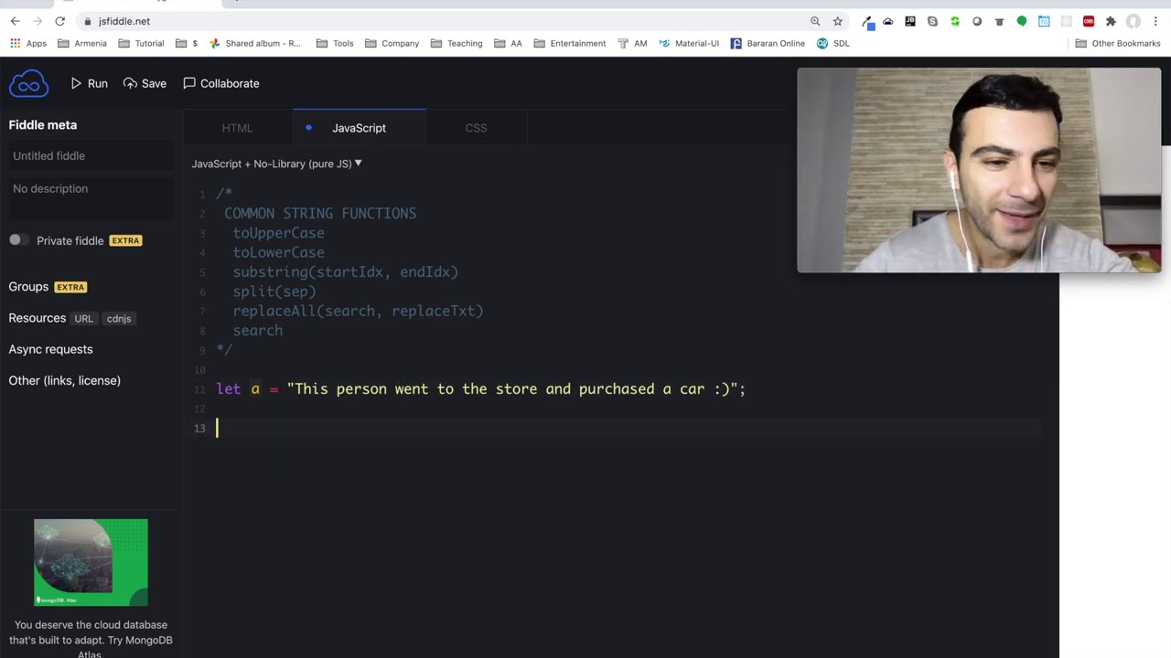Open the Armenia bookmarks folder
This screenshot has width=1171, height=658.
point(82,43)
